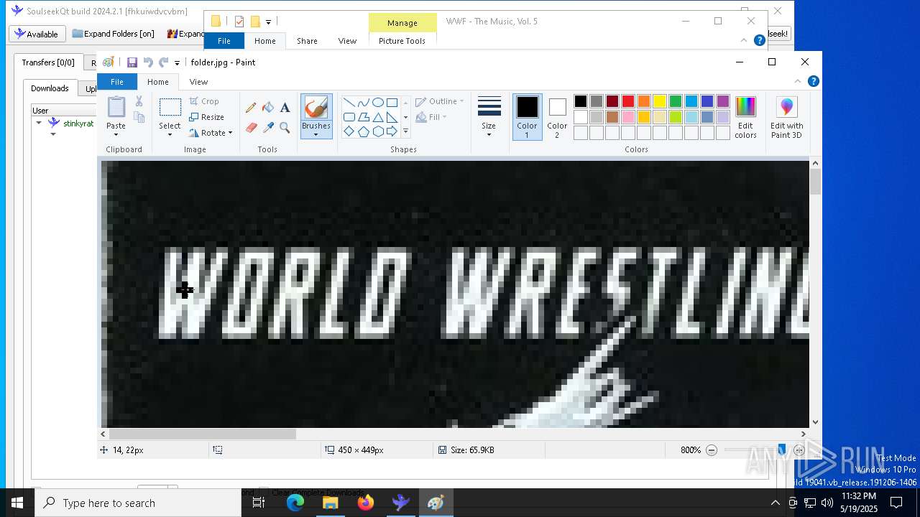Viewport: 920px width, 517px height.
Task: Click the Rectangular Select tool icon
Action: pos(170,108)
